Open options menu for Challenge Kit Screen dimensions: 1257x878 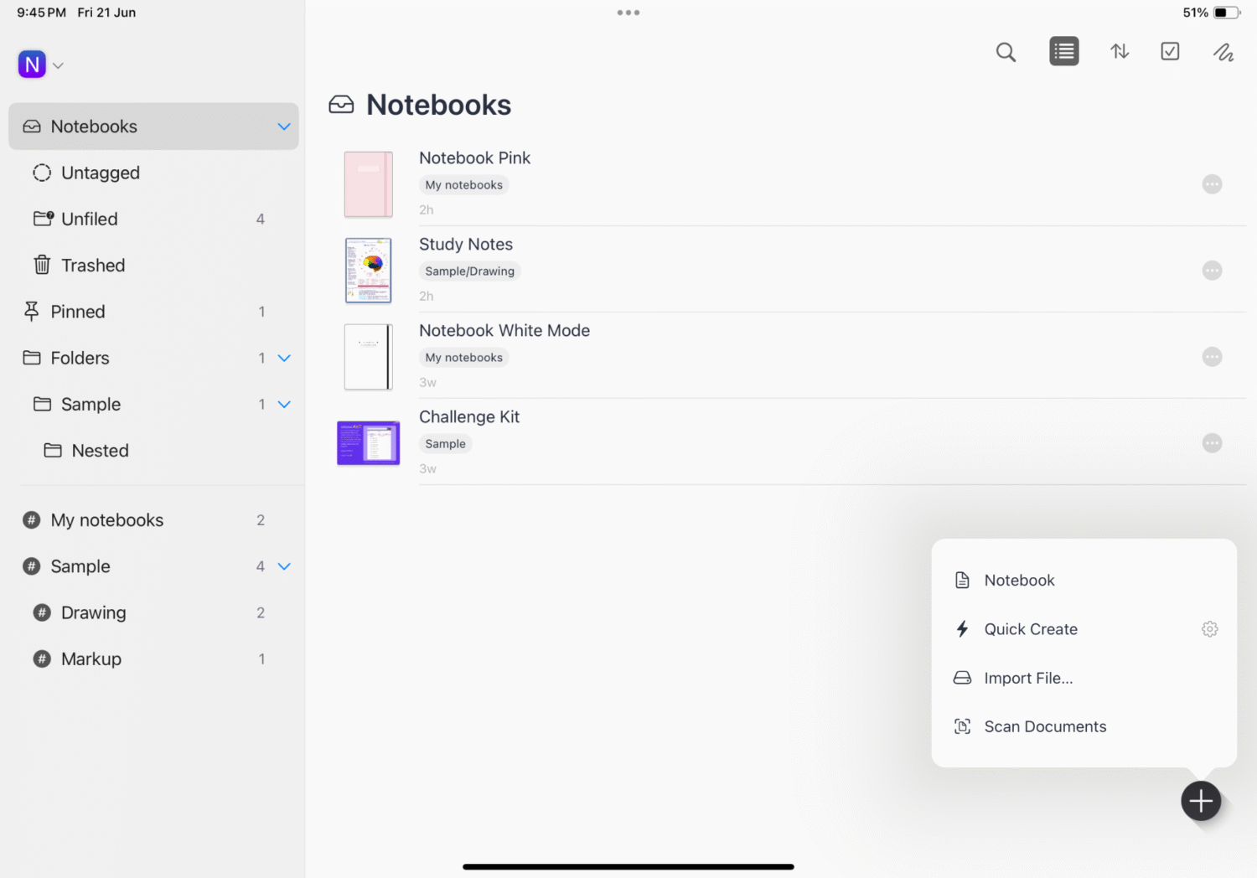(x=1212, y=442)
